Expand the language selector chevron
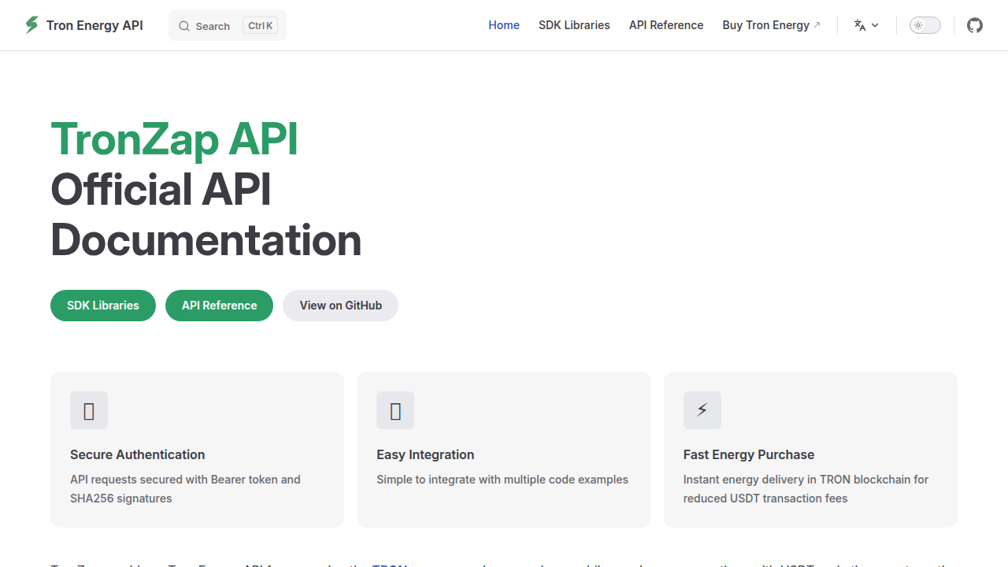Screen dimensions: 1008x567 [875, 25]
